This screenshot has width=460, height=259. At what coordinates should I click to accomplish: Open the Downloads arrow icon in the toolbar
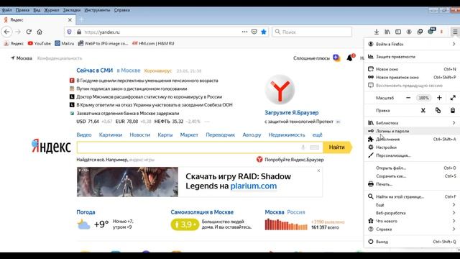click(377, 32)
